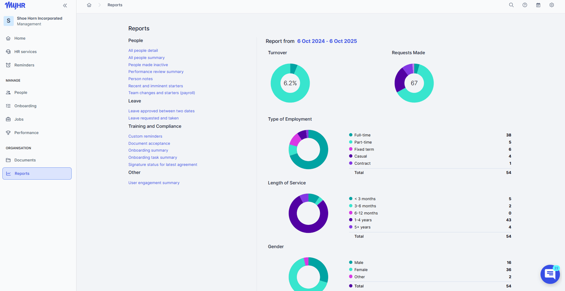
Task: Open the search icon in top bar
Action: pyautogui.click(x=511, y=5)
